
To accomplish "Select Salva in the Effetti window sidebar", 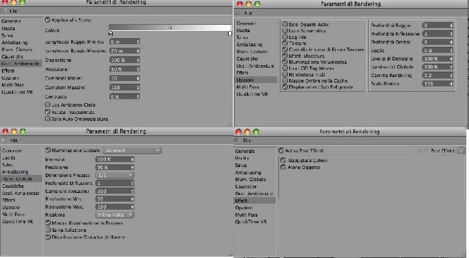I will (x=240, y=165).
